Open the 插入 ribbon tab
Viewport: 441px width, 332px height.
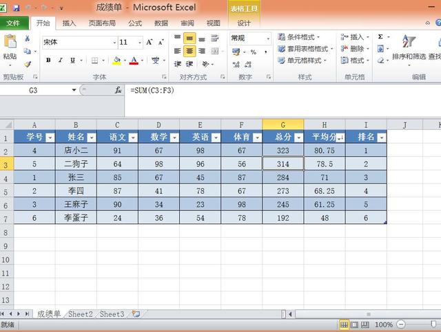tap(70, 23)
